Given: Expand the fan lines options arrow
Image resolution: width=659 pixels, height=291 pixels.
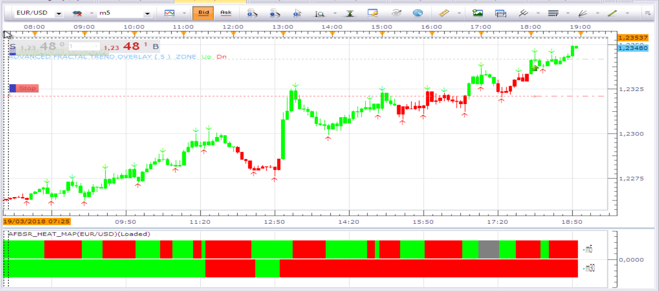Looking at the screenshot, I should pyautogui.click(x=597, y=14).
